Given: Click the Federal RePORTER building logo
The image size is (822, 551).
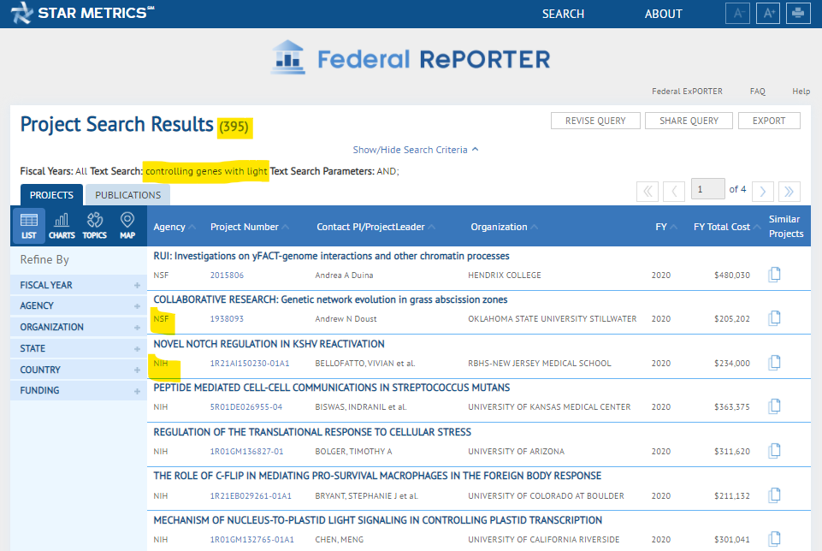Looking at the screenshot, I should click(287, 57).
